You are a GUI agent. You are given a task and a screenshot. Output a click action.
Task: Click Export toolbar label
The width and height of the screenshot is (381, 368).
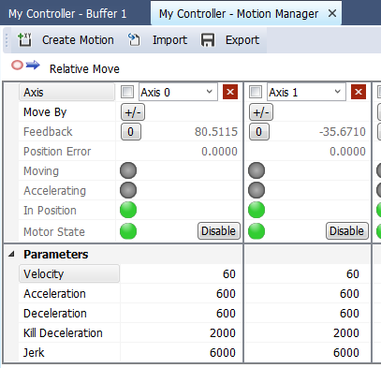pyautogui.click(x=242, y=40)
